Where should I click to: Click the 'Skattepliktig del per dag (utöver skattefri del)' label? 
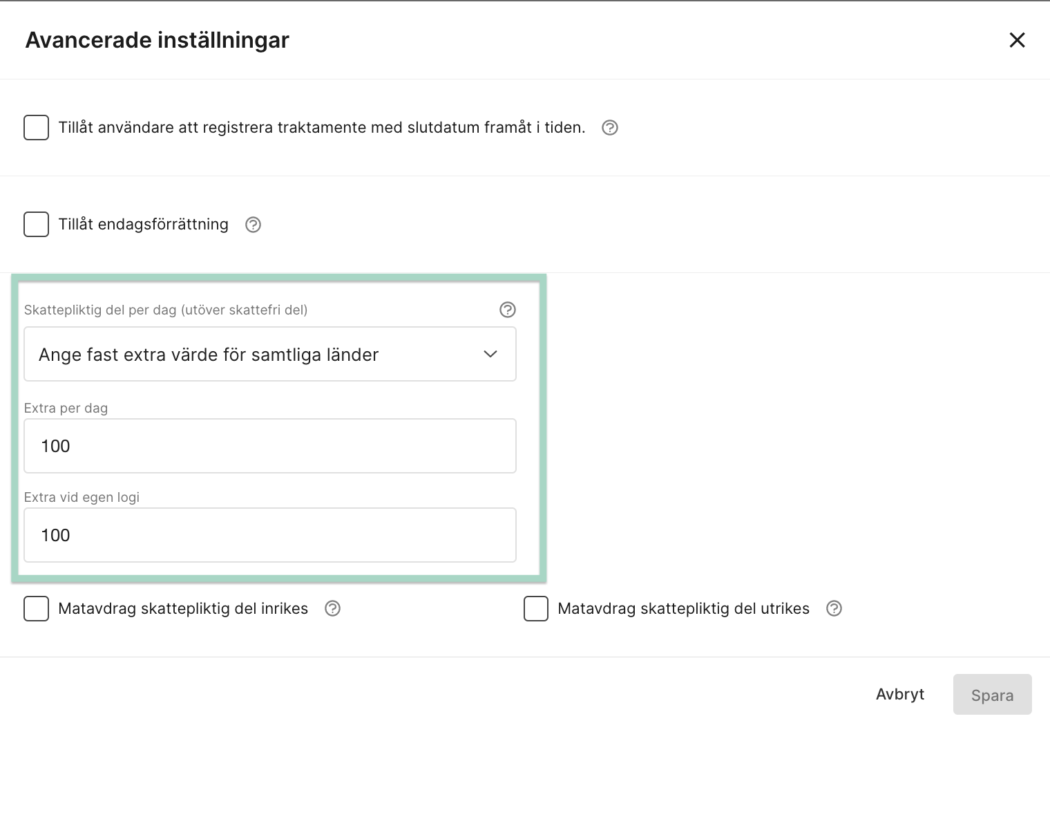click(166, 310)
